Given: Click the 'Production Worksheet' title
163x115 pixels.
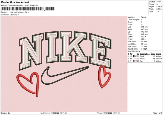Looking at the screenshot, I should click(15, 2).
